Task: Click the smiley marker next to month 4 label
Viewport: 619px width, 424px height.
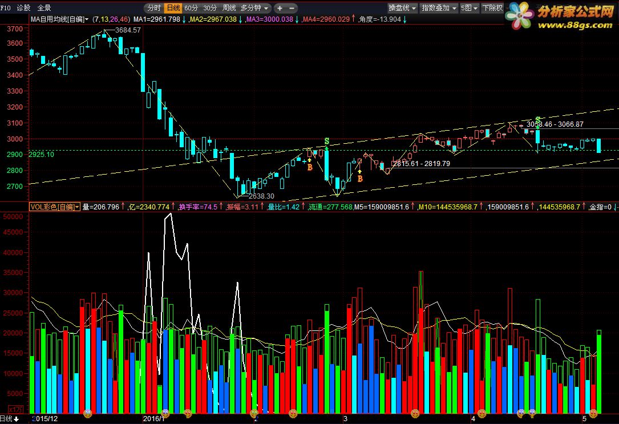Action: click(482, 413)
